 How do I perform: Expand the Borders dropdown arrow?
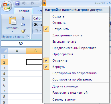pos(40,31)
